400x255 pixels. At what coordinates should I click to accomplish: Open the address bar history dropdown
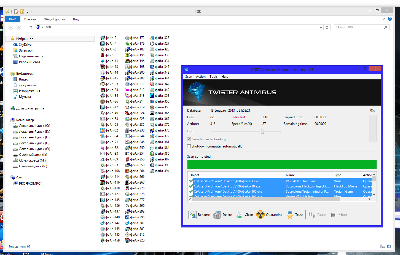pos(321,27)
